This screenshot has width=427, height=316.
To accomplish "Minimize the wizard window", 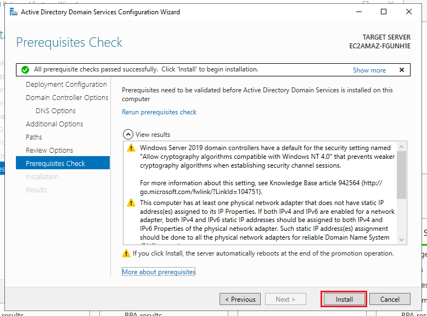I will 359,12.
